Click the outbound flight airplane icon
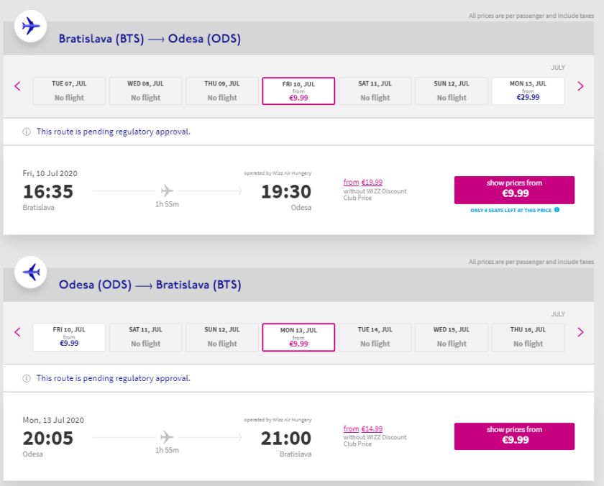 click(x=31, y=27)
